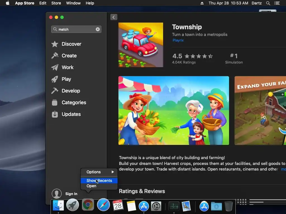286x214 pixels.
Task: Open the Downloads folder in the Dock
Action: tap(216, 206)
